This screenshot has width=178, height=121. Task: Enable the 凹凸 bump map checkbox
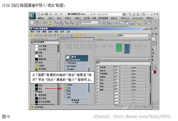[x=98, y=80]
